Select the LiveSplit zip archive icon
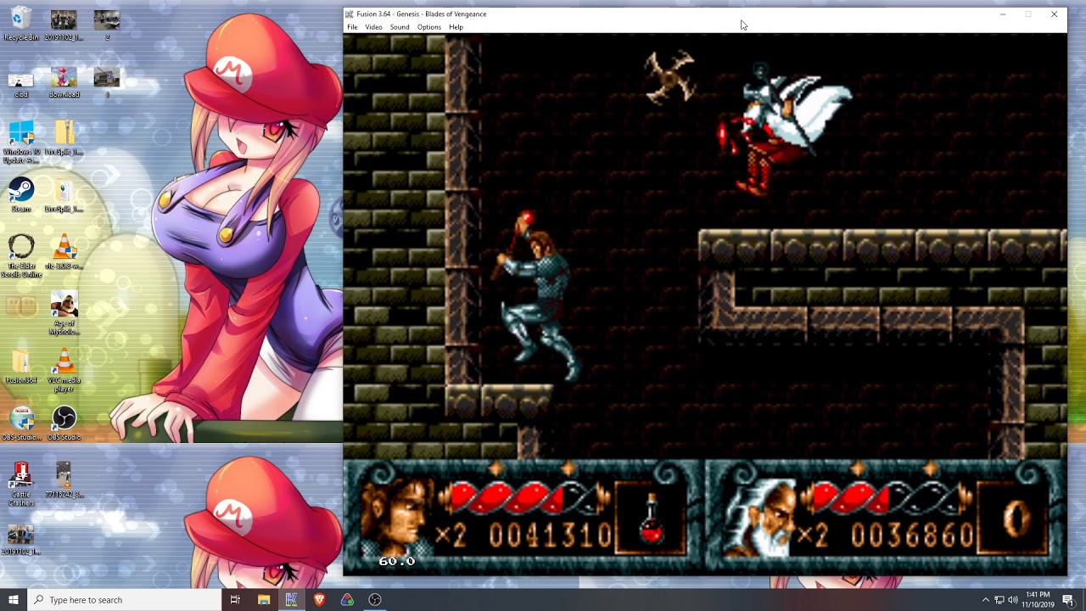Viewport: 1086px width, 611px height. (64, 138)
